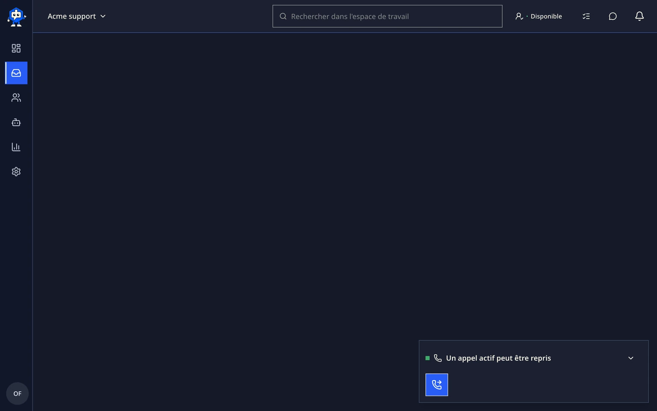This screenshot has width=657, height=411.
Task: Focus the Rechercher dans l'espace de travail field
Action: tap(388, 16)
